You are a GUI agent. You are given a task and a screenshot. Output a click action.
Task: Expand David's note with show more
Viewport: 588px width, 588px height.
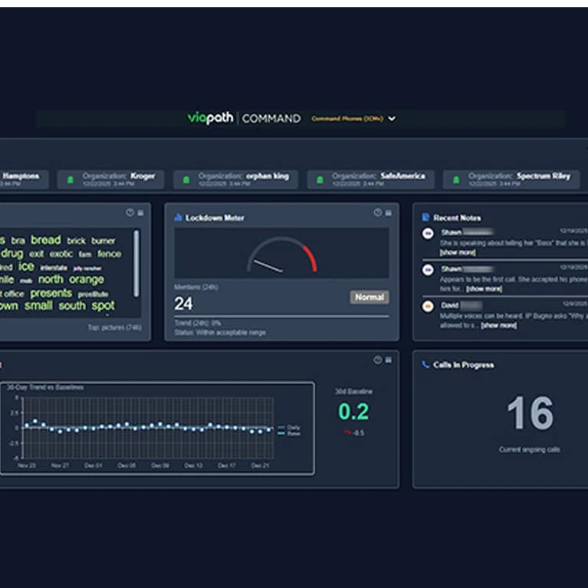point(498,325)
